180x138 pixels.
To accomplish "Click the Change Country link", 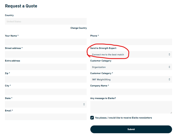I will 78,28.
